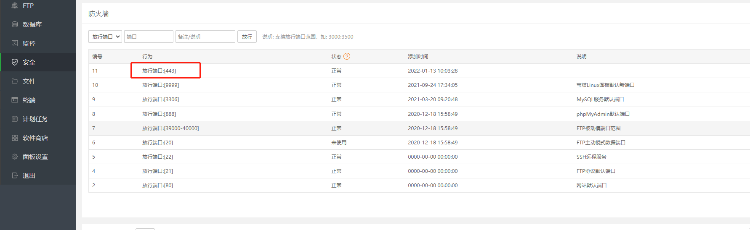Click description SSH远程服务
The width and height of the screenshot is (750, 230).
(591, 157)
